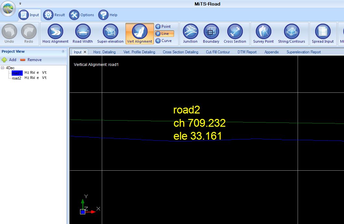Switch to the Input ribbon tab
Screen dimensions: 344x224
point(30,15)
